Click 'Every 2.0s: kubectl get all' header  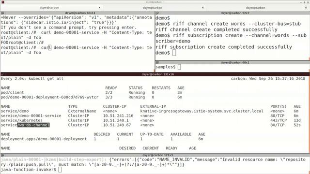click(x=32, y=79)
